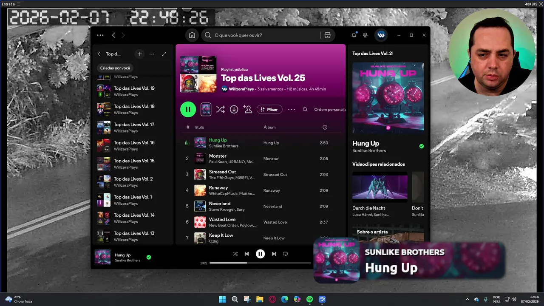
Task: Open the three-dot app menu at top left
Action: tap(100, 35)
